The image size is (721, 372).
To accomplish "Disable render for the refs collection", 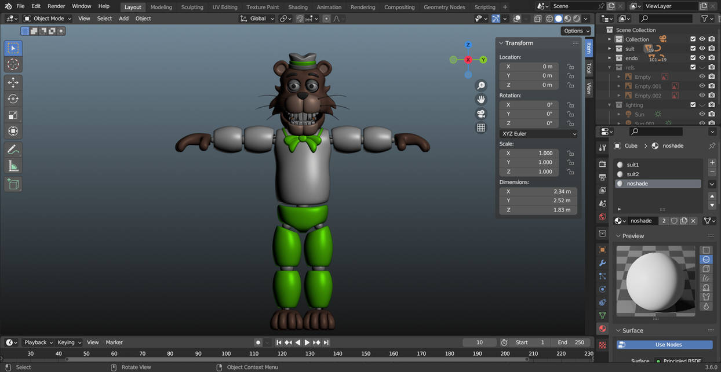I will coord(711,67).
